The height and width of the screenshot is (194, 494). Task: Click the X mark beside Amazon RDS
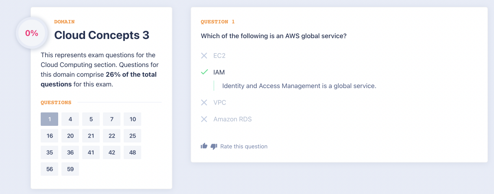[x=204, y=119]
